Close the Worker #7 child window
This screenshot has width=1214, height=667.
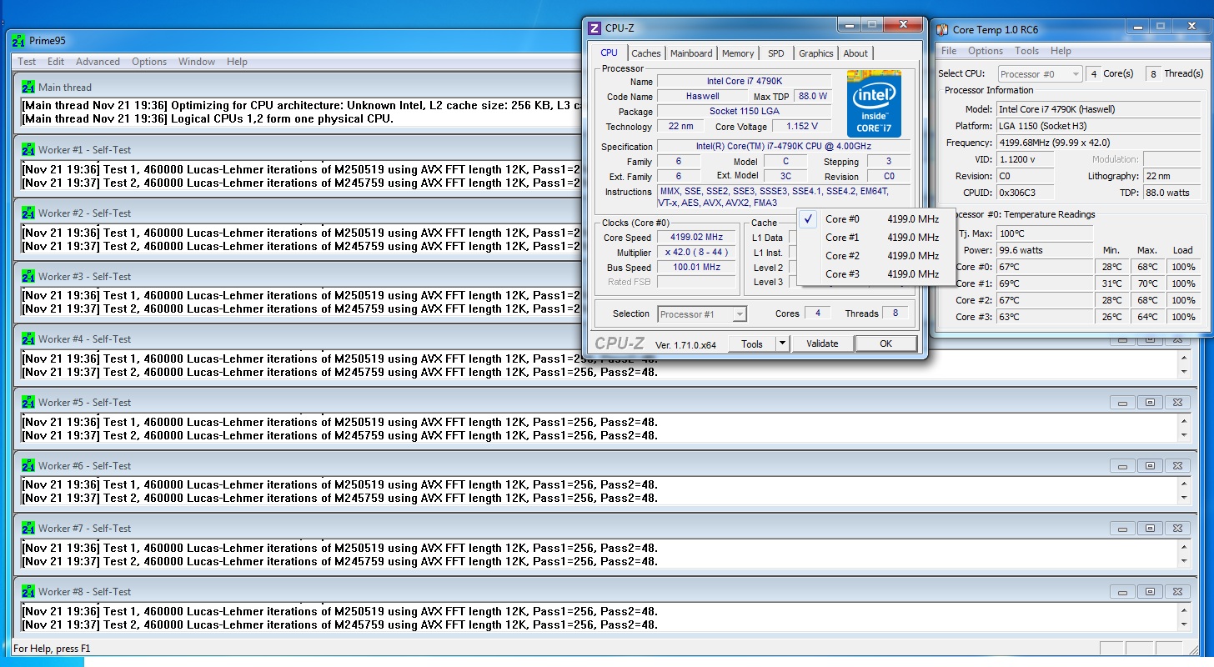click(x=1177, y=529)
